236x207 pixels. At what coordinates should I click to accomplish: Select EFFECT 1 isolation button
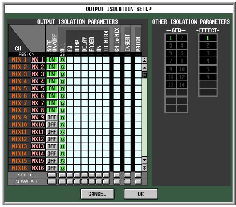click(208, 38)
